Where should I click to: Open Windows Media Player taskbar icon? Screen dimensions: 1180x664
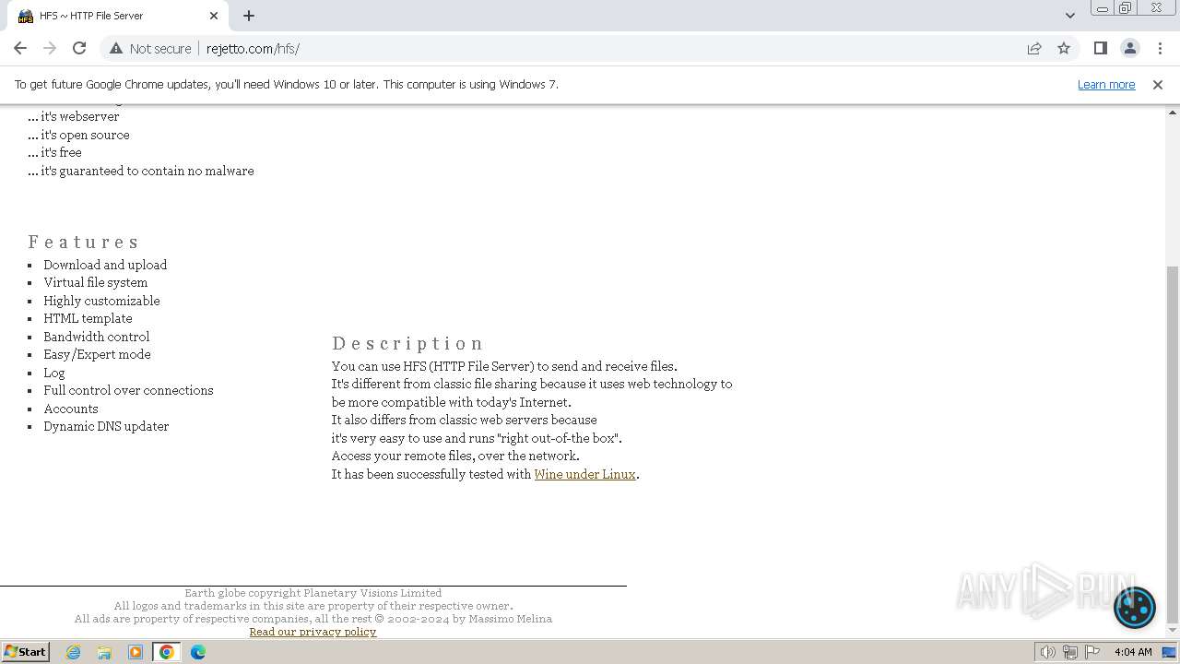[136, 652]
